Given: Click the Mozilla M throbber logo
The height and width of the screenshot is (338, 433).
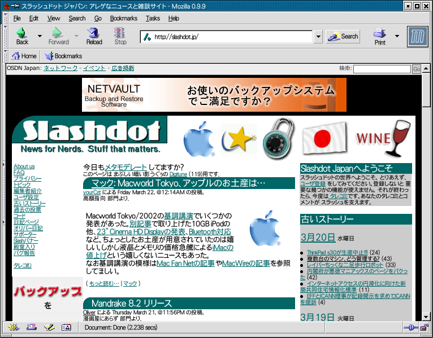Looking at the screenshot, I should pos(418,36).
